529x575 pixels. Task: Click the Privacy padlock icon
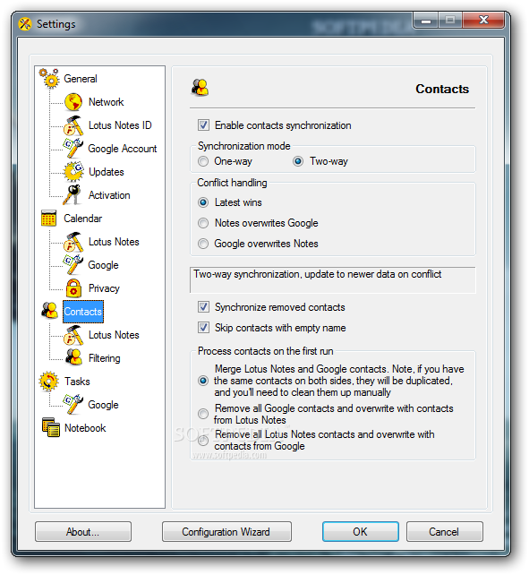point(73,287)
